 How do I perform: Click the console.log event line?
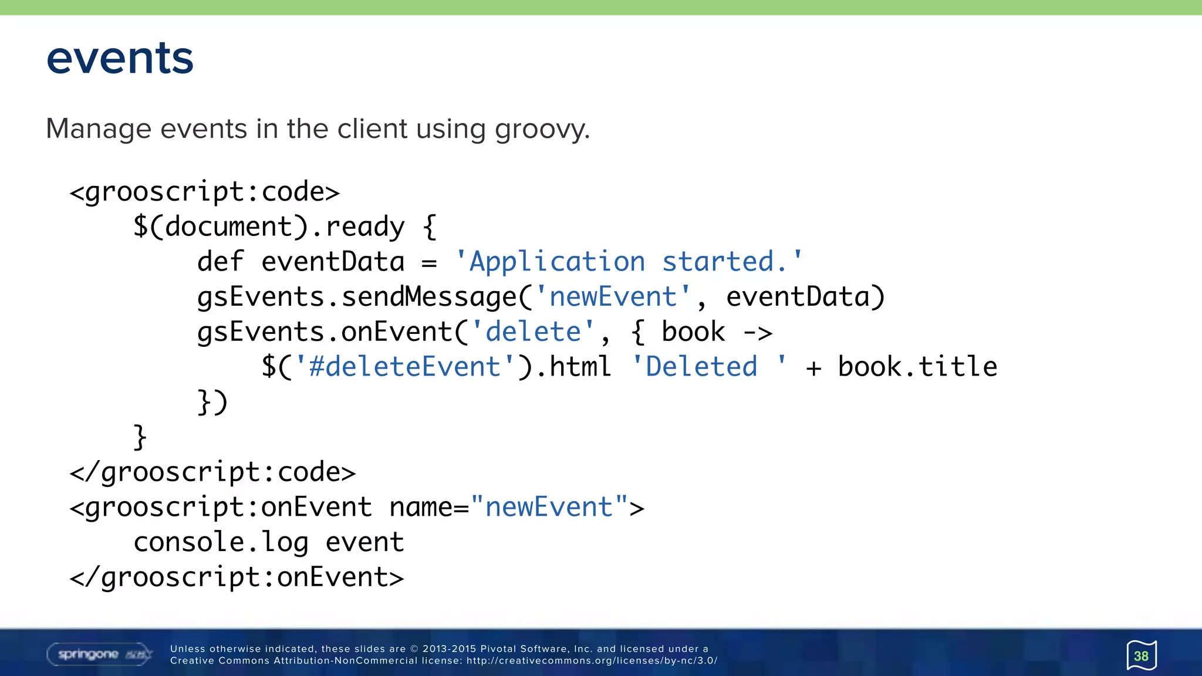[x=268, y=542]
